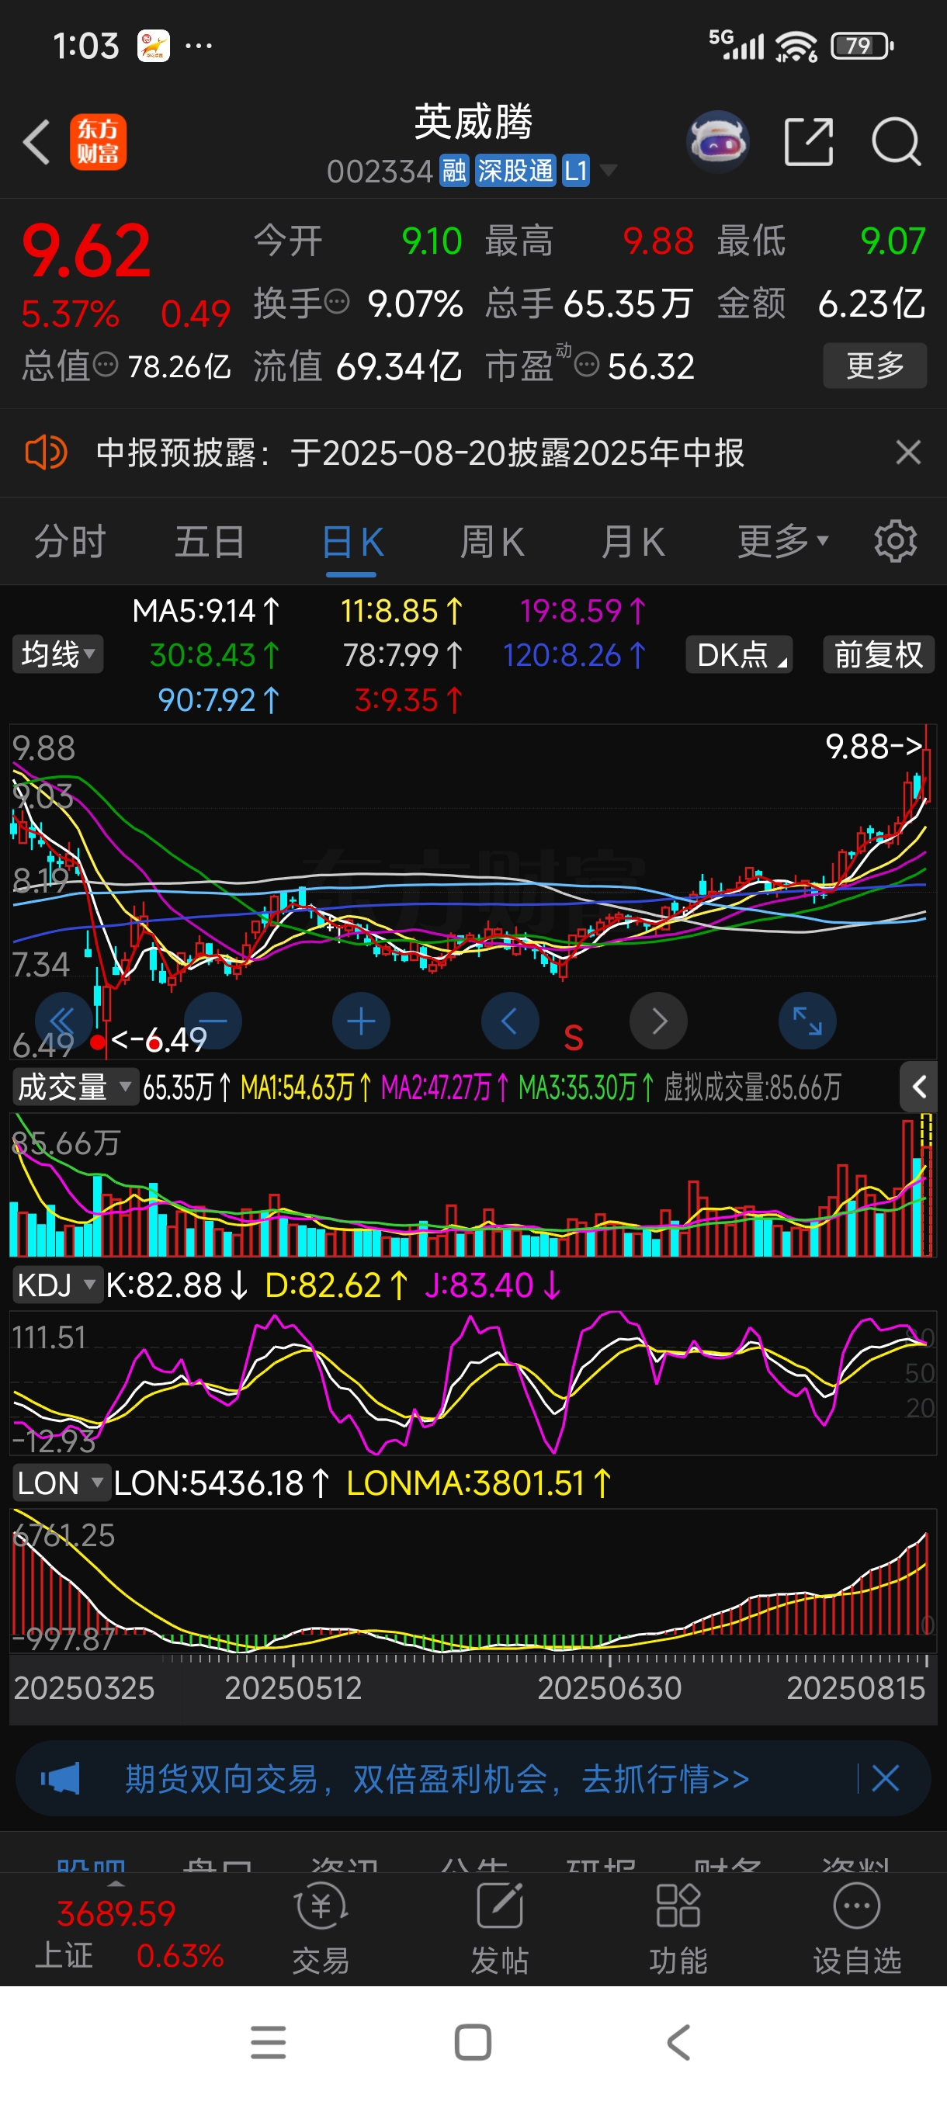The width and height of the screenshot is (947, 2105).
Task: Tap the current price 9.62
Action: [86, 251]
